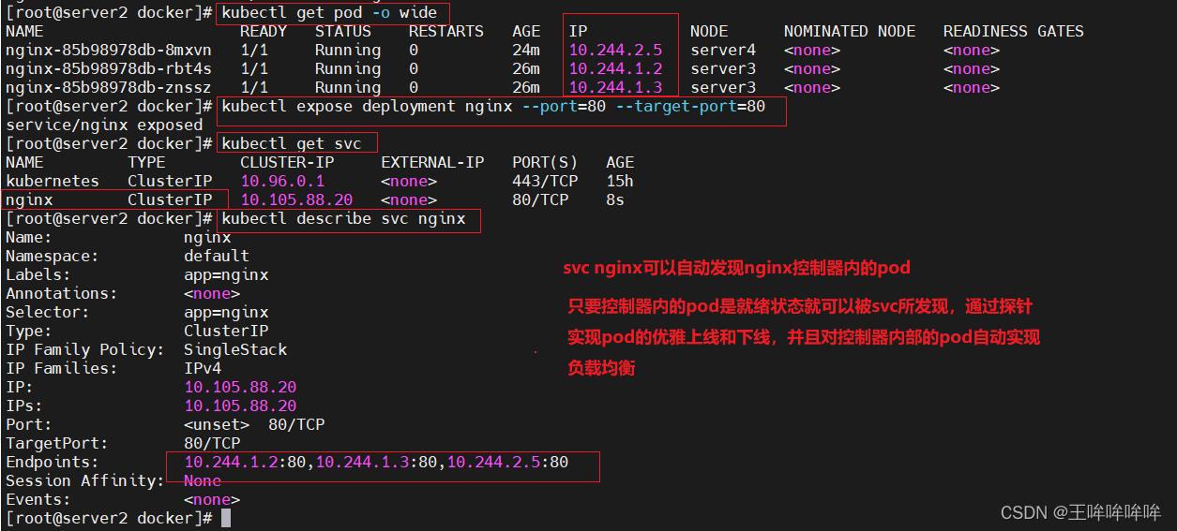Click the 'kubectl get pod -o wide' command text
1177x531 pixels.
point(329,12)
